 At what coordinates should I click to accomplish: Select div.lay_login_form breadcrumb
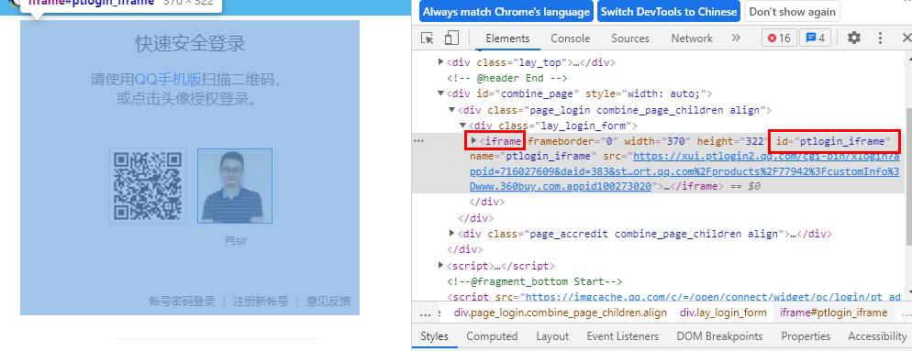723,313
